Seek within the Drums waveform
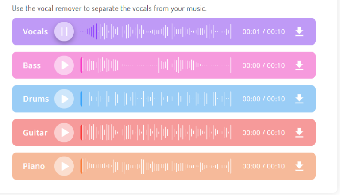Image resolution: width=340 pixels, height=195 pixels. point(155,99)
